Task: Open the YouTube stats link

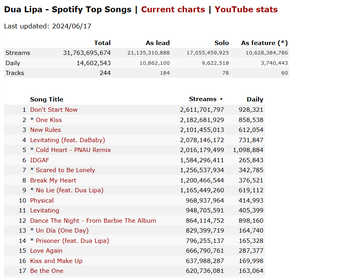Action: click(x=246, y=9)
